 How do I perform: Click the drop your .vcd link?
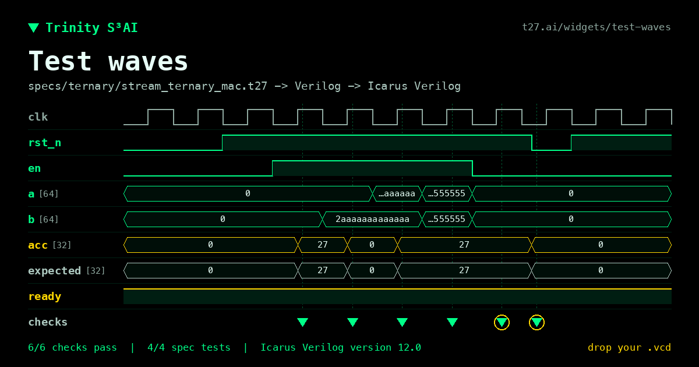click(x=629, y=348)
